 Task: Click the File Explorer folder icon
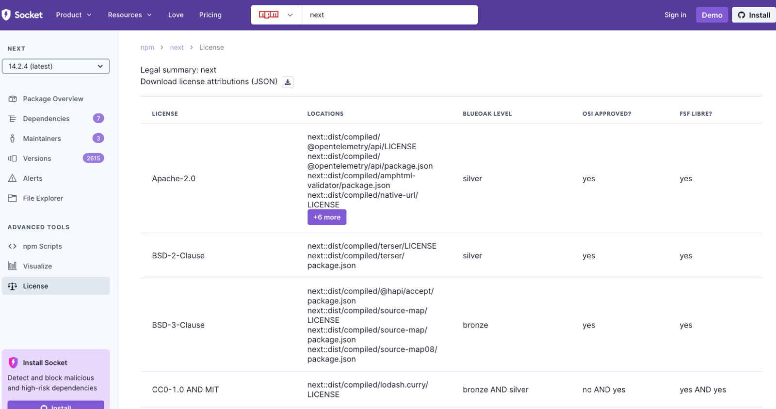(x=13, y=198)
